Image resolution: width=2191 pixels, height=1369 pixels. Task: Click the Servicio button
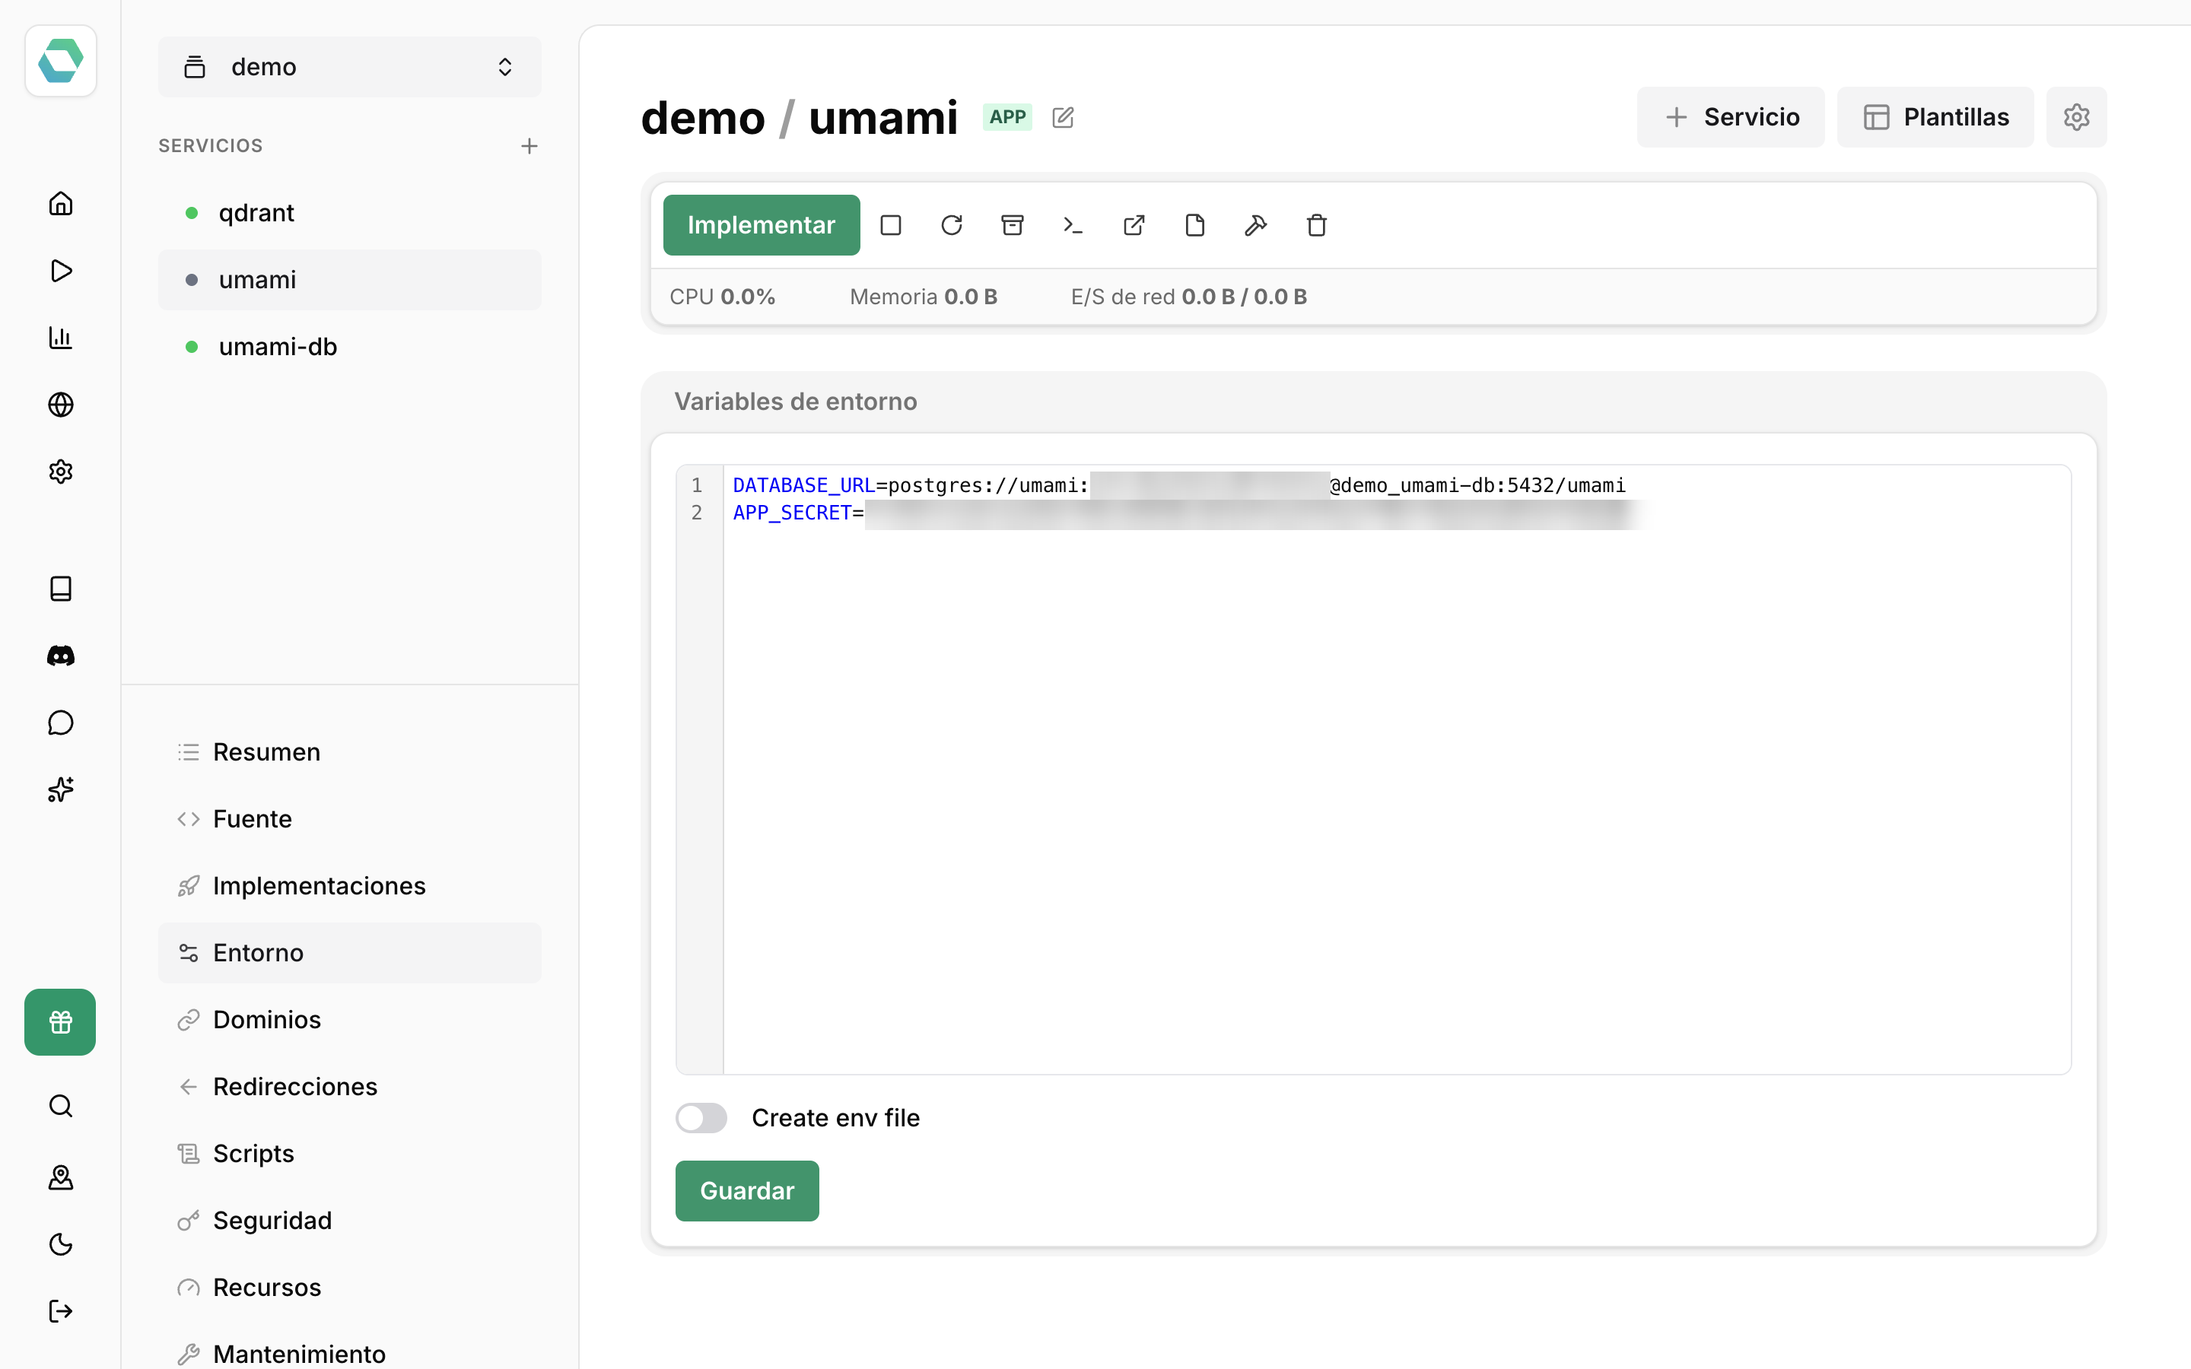[x=1730, y=117]
